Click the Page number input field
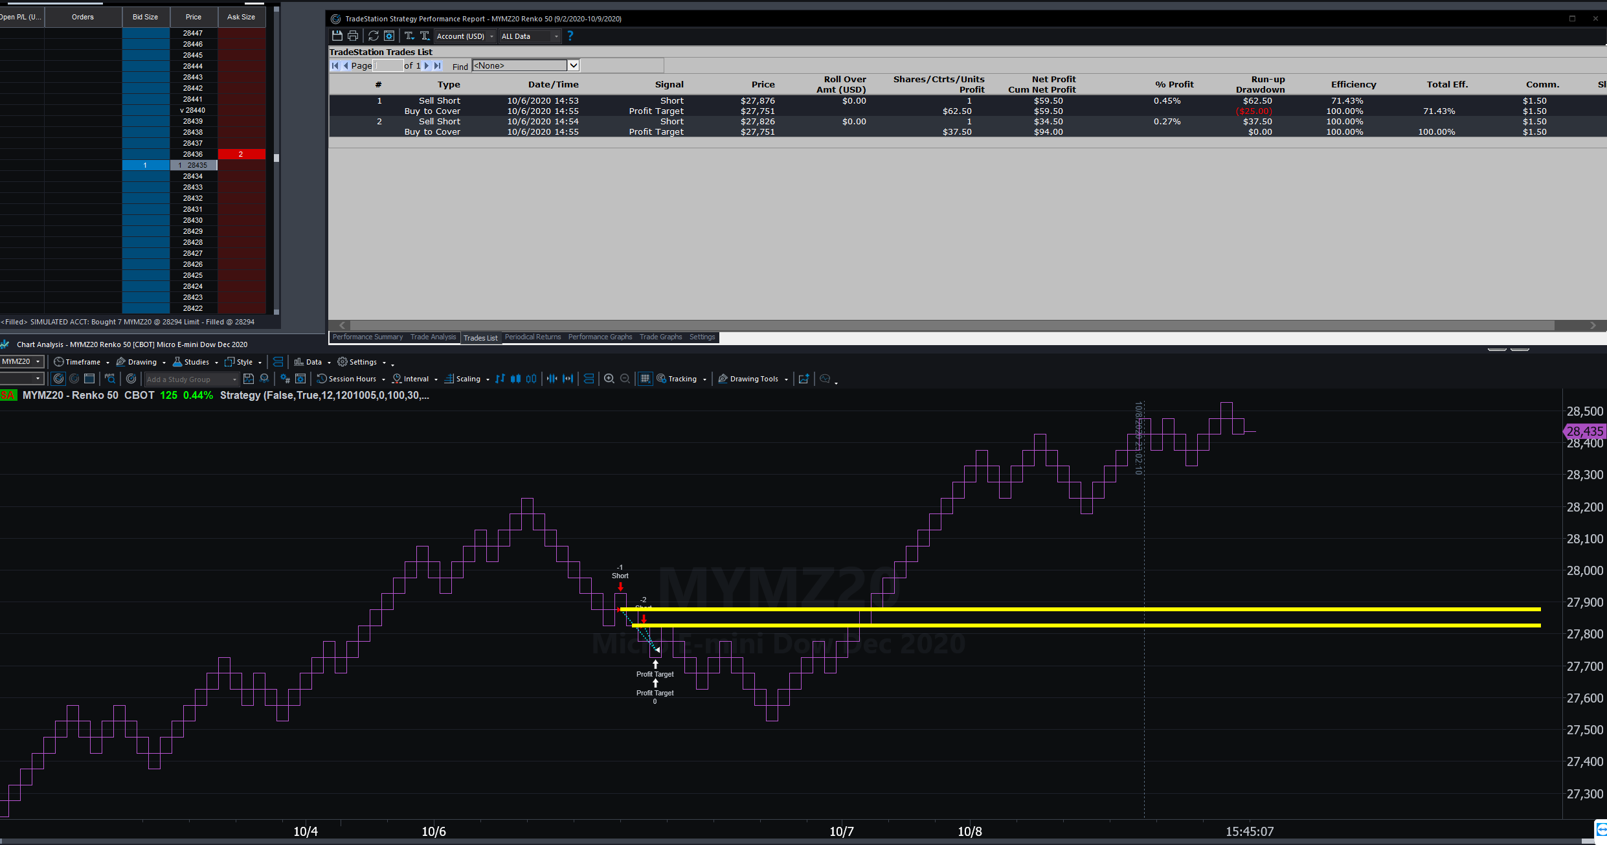The height and width of the screenshot is (845, 1607). pyautogui.click(x=388, y=65)
